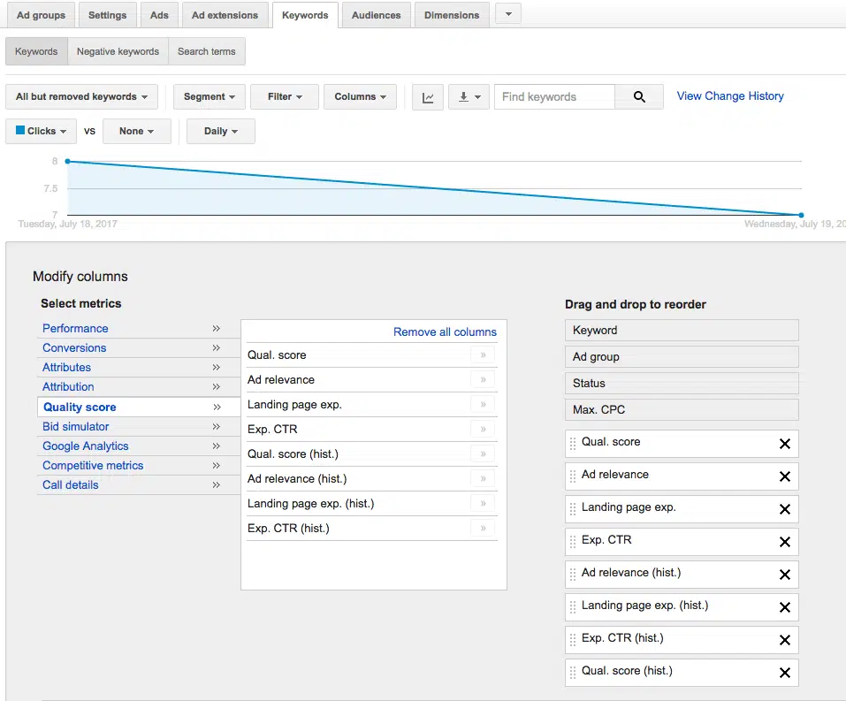Delete Landing page exp. (hist.) column
The image size is (846, 701).
[x=784, y=607]
